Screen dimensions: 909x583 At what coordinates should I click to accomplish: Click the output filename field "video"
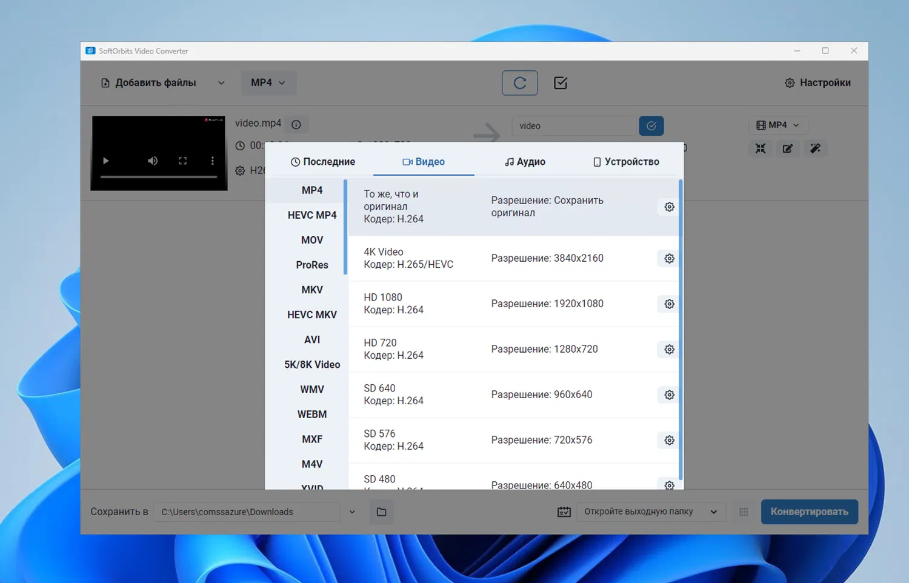coord(573,126)
